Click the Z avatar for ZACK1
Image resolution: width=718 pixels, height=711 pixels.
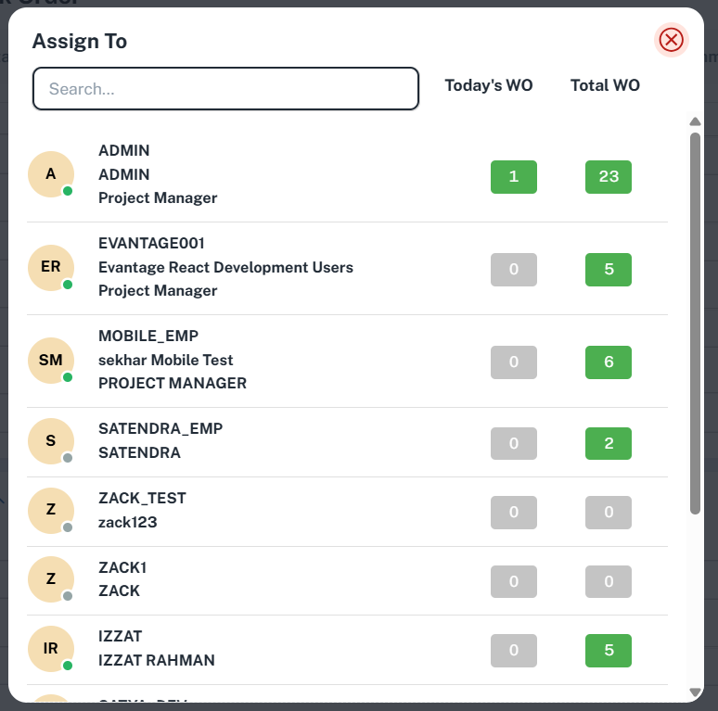51,579
